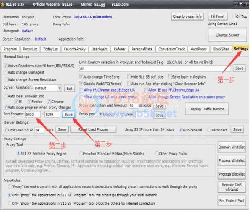This screenshot has width=250, height=210.
Task: Select the Settings tab
Action: click(241, 49)
